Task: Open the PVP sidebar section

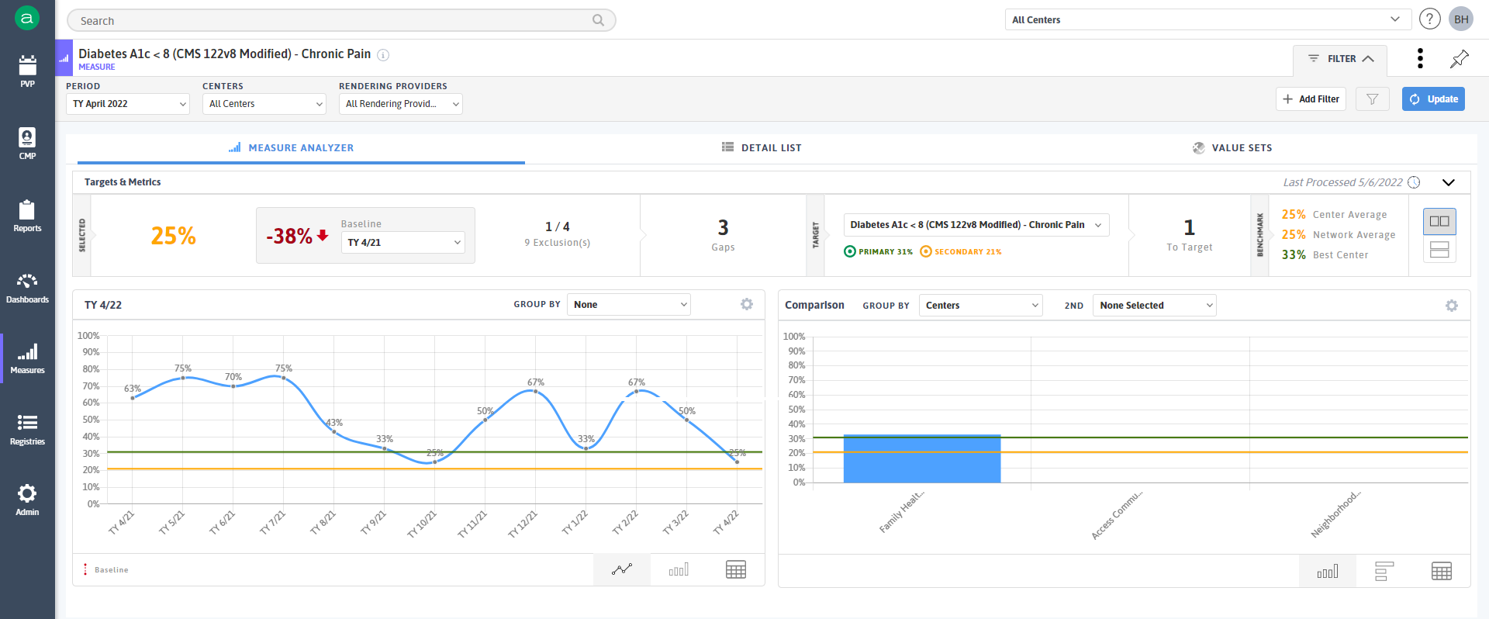Action: [x=27, y=71]
